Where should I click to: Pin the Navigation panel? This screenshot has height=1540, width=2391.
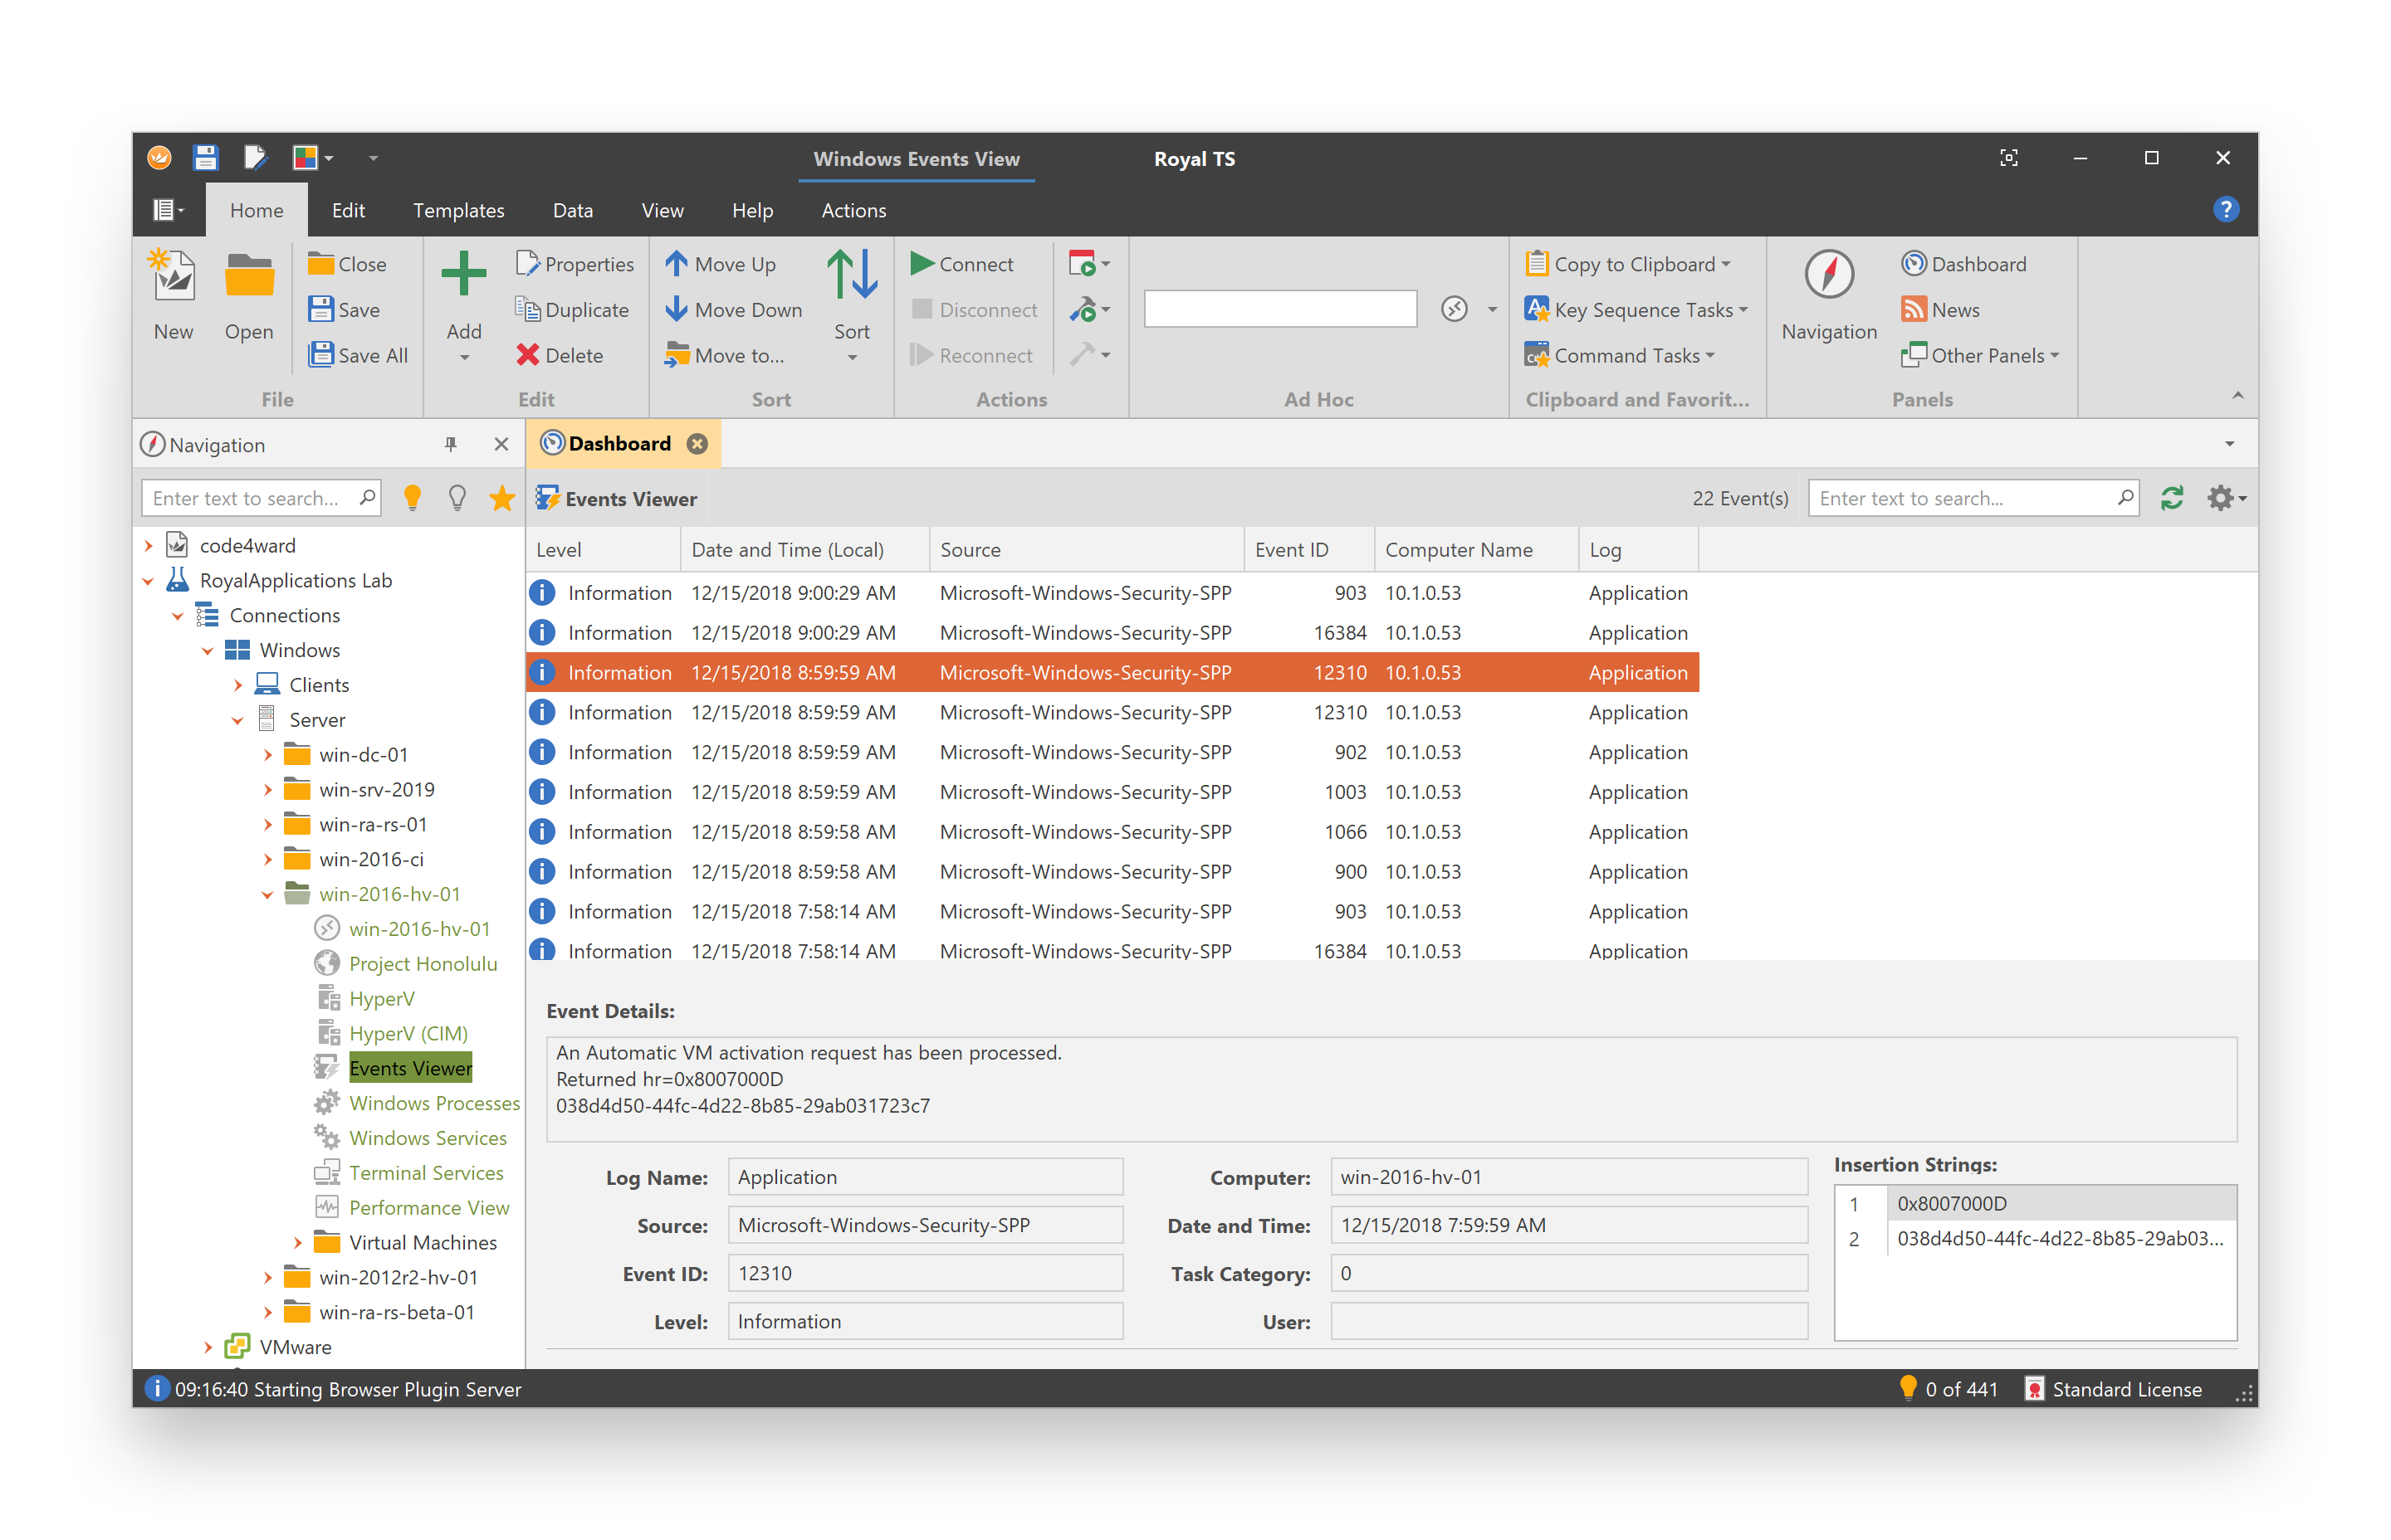coord(450,444)
